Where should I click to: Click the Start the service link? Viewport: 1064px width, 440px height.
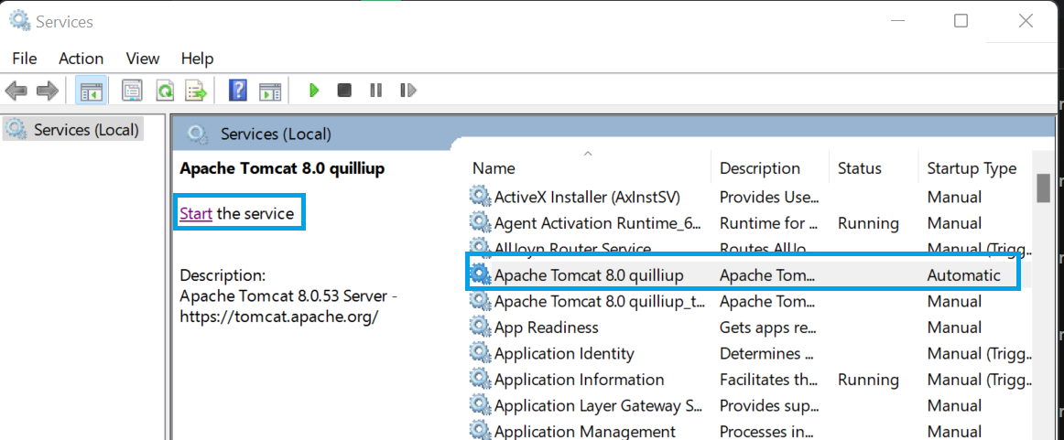pyautogui.click(x=196, y=213)
